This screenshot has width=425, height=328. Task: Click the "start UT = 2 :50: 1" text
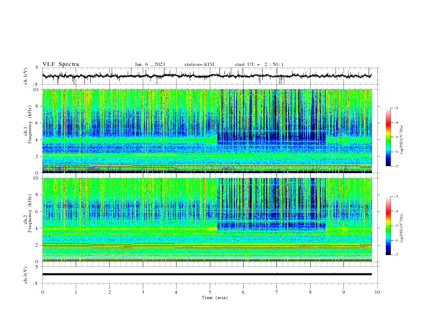point(259,64)
